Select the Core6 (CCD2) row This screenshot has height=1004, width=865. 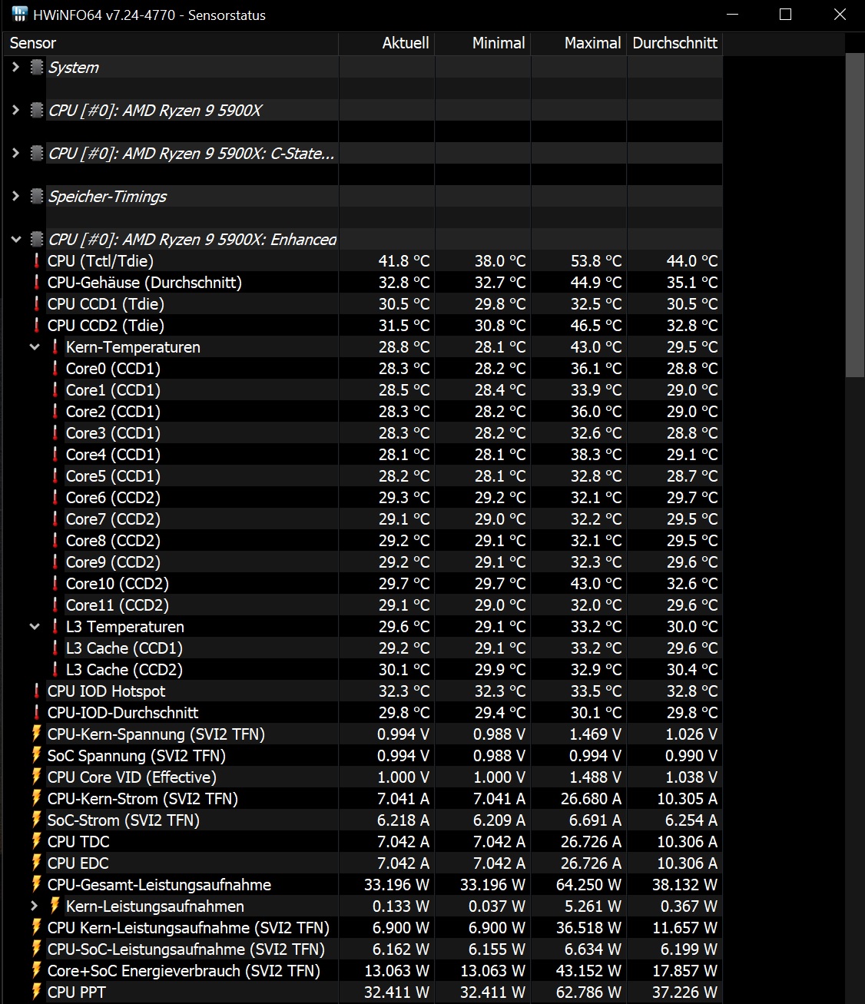click(363, 497)
